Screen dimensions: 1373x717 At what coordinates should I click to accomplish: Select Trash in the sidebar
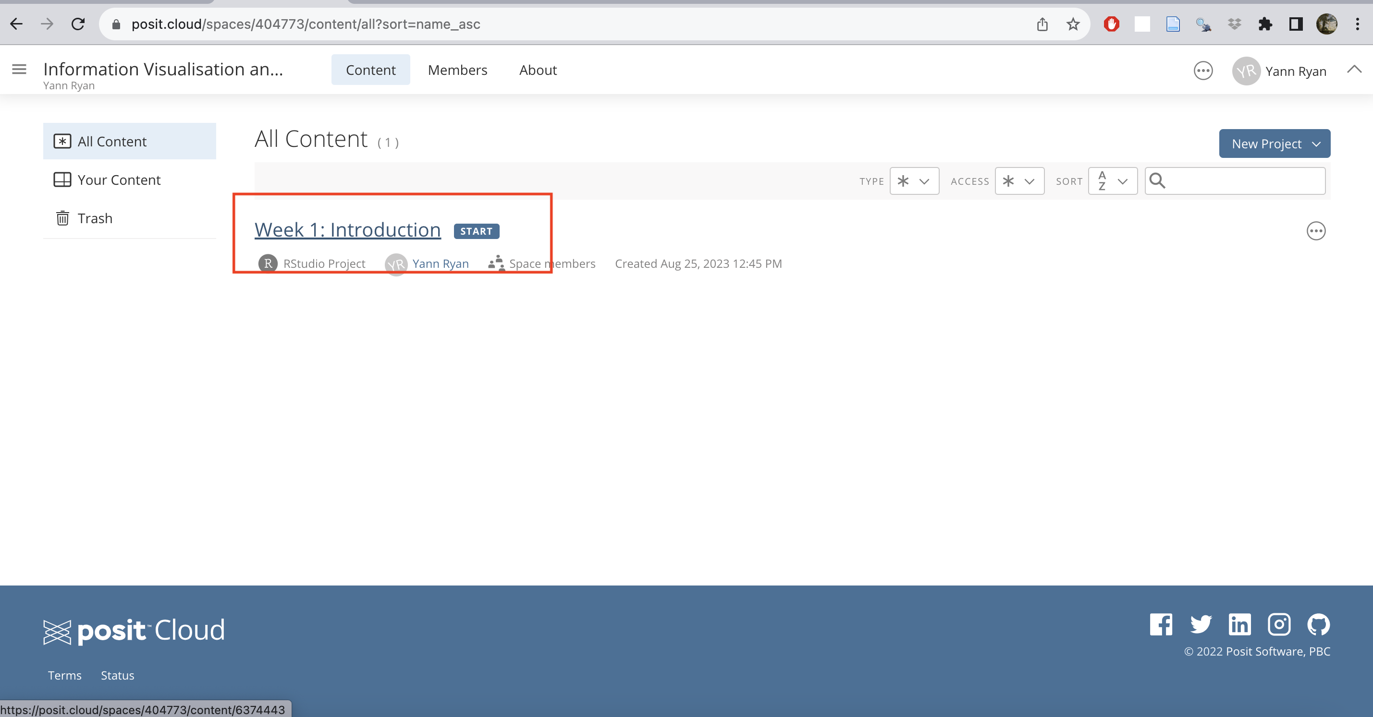95,218
